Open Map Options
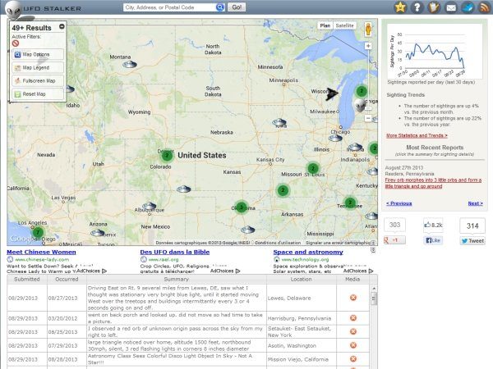The image size is (493, 369). point(38,54)
